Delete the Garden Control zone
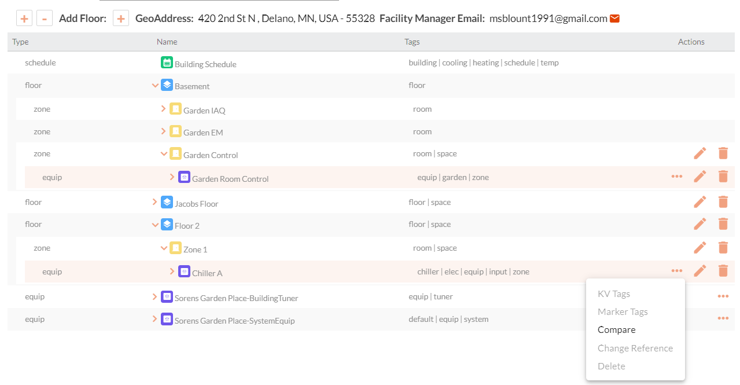The image size is (740, 385). coord(723,153)
